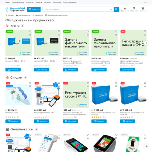Click the magnifier search button
The height and width of the screenshot is (152, 152).
coord(116,9)
